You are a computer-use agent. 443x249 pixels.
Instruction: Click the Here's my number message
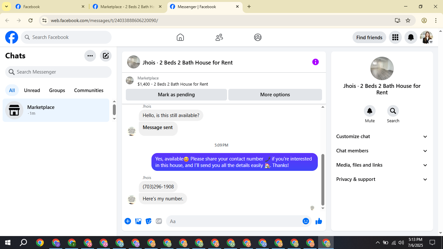tap(163, 199)
